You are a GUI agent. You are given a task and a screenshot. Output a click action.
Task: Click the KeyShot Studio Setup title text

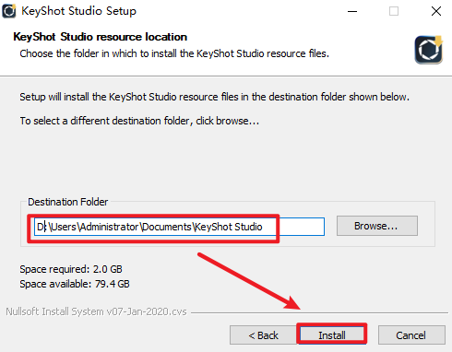coord(78,11)
